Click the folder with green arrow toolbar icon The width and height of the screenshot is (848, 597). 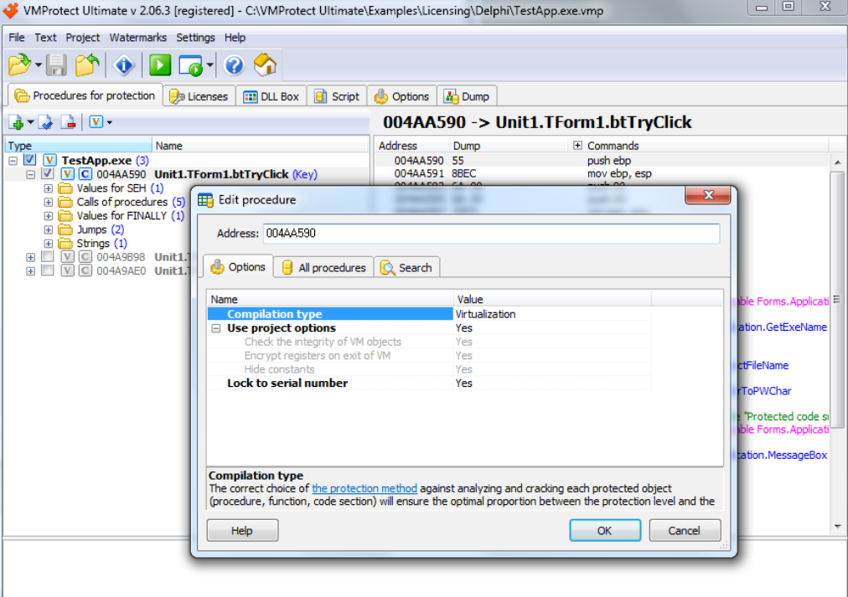click(87, 65)
